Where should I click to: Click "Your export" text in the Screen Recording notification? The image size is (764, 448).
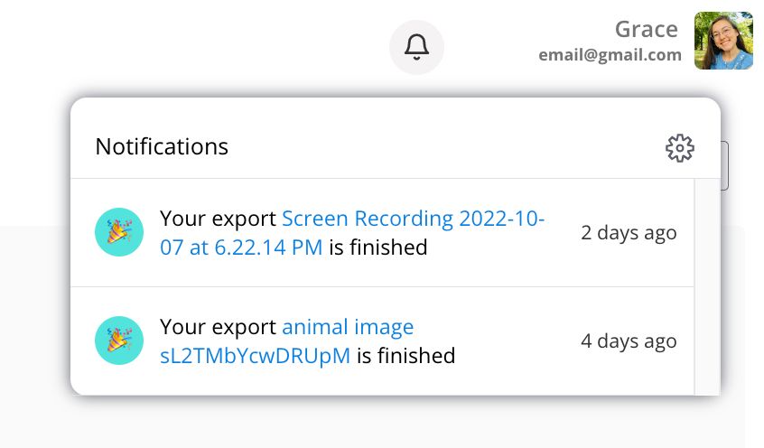[x=218, y=219]
